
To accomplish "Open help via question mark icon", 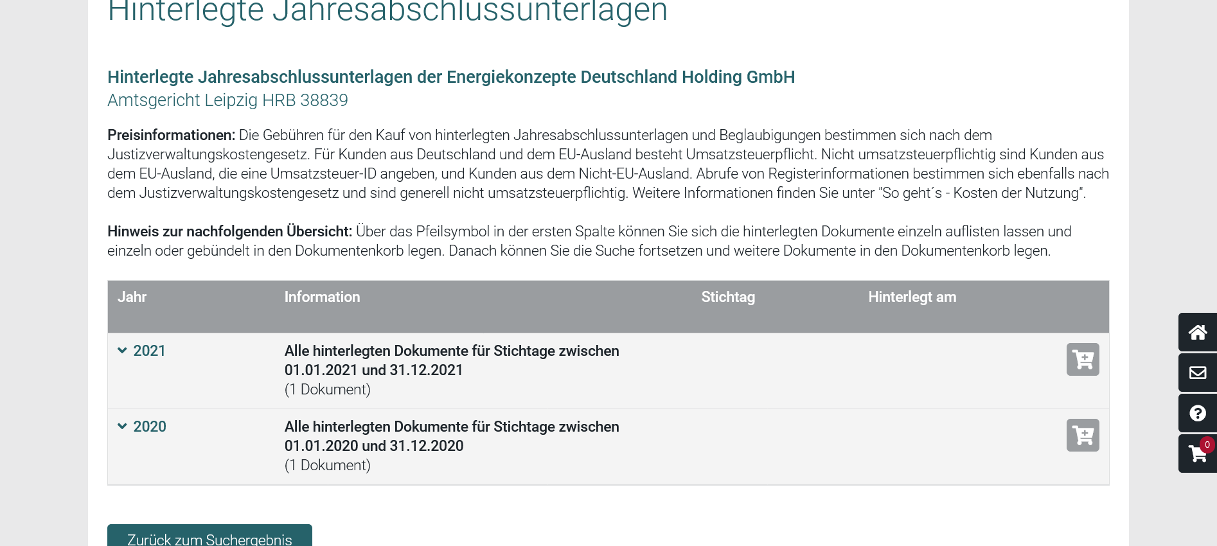I will [1197, 413].
